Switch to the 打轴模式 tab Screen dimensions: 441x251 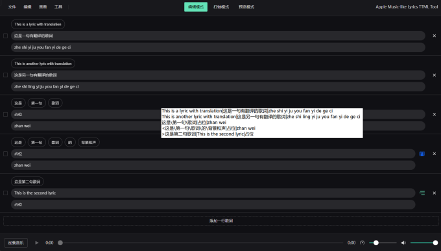point(221,7)
